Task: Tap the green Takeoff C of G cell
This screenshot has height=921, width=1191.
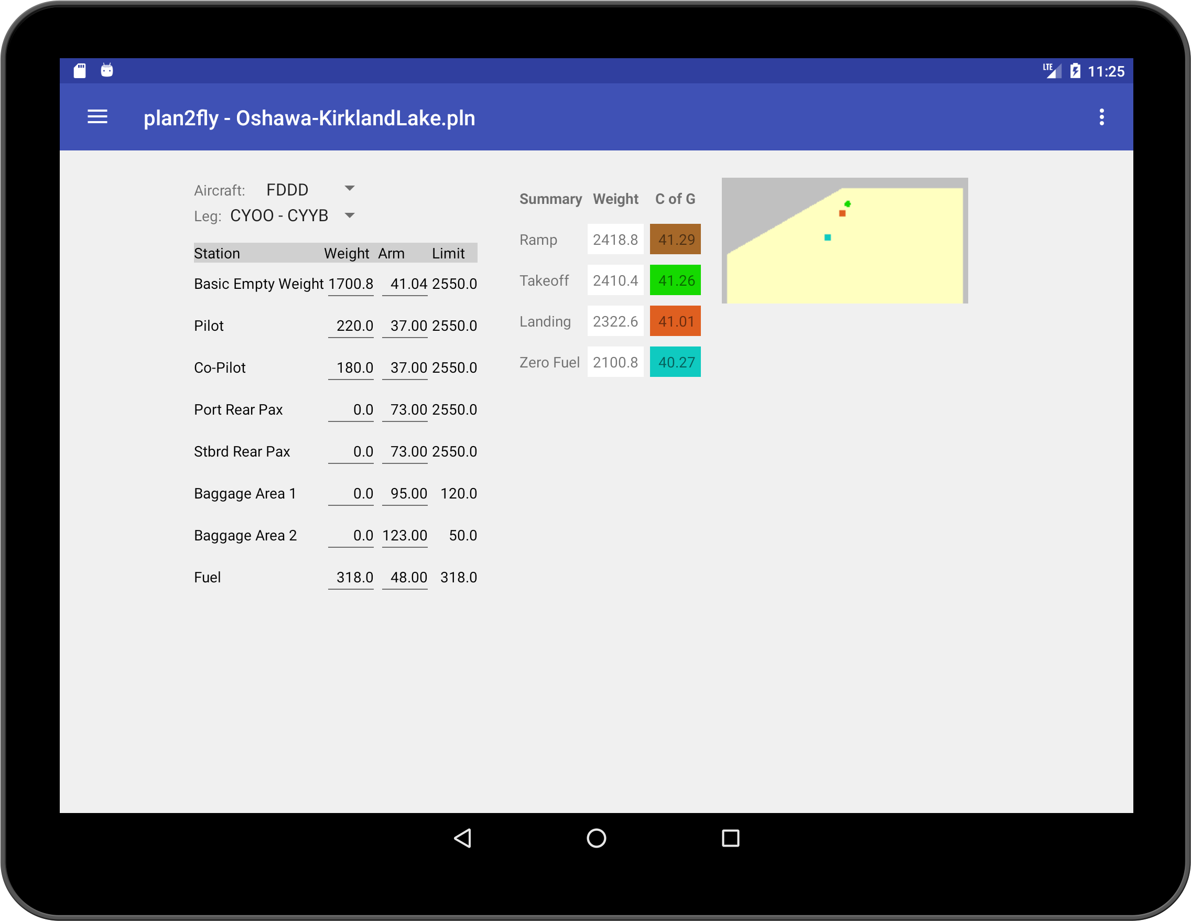Action: pyautogui.click(x=675, y=280)
